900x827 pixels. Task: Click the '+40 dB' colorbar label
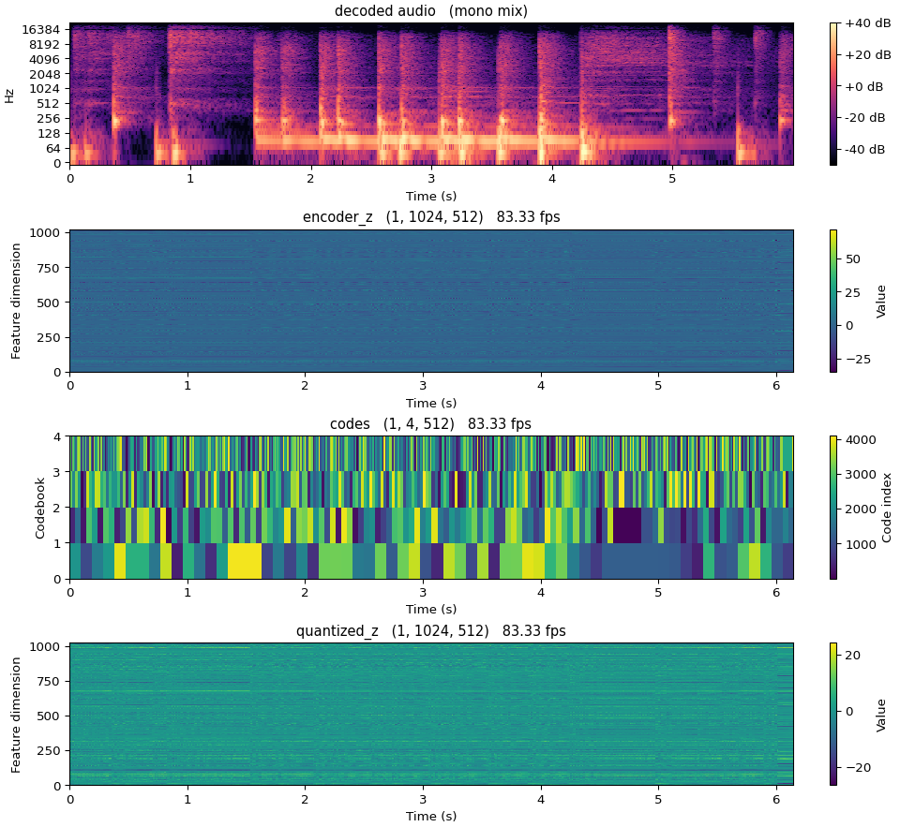pyautogui.click(x=868, y=23)
